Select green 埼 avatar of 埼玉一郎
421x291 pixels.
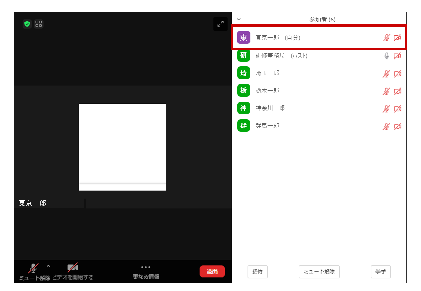pyautogui.click(x=243, y=73)
